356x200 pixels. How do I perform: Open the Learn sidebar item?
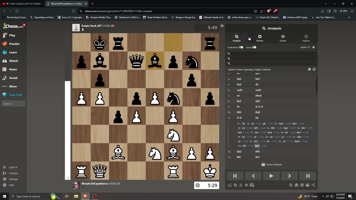(x=13, y=52)
